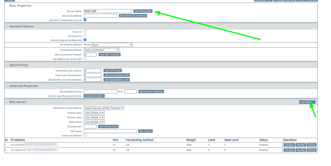The height and width of the screenshot is (166, 331).
Task: Open the Scheduling Method dropdown
Action: coord(101,50)
